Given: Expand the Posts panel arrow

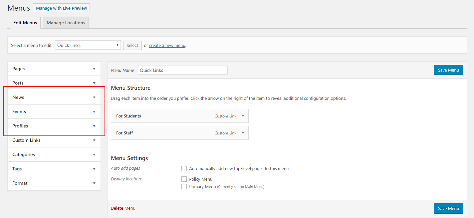Looking at the screenshot, I should 94,83.
